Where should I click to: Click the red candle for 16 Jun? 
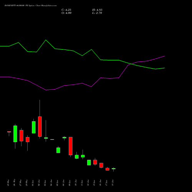[101, 165]
